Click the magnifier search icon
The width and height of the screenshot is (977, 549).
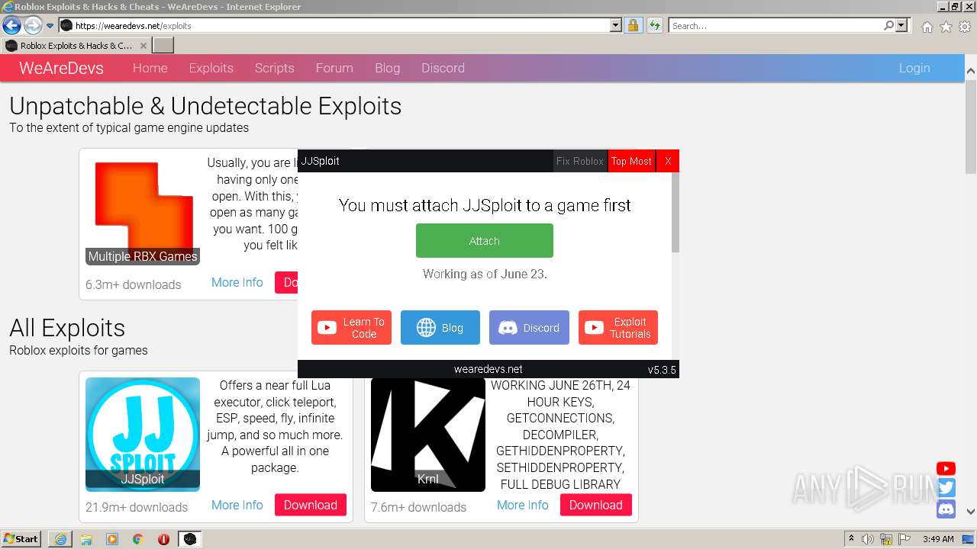click(x=888, y=25)
